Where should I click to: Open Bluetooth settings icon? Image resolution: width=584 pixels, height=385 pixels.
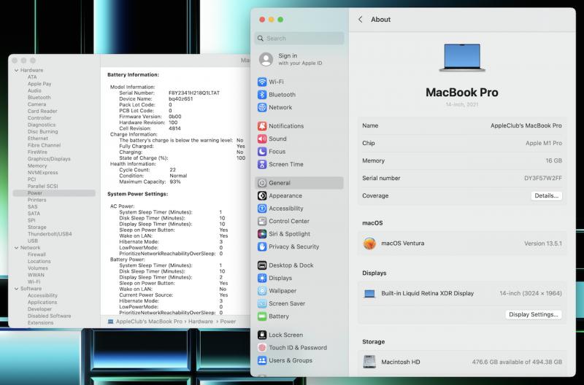click(262, 95)
